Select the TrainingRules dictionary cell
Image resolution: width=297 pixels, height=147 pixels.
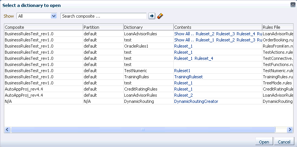[148, 77]
